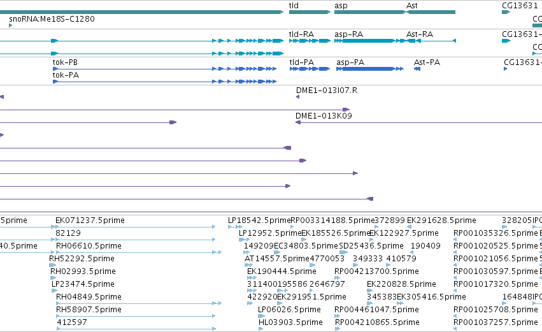Open the Ast-PA label
The height and width of the screenshot is (332, 542).
[x=427, y=62]
